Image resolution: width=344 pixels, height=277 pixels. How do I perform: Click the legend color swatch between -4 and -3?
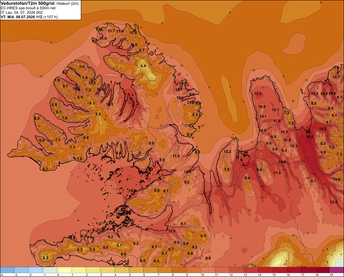7,270
